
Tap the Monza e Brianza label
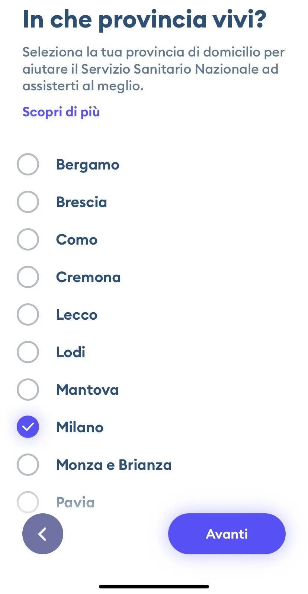(114, 465)
